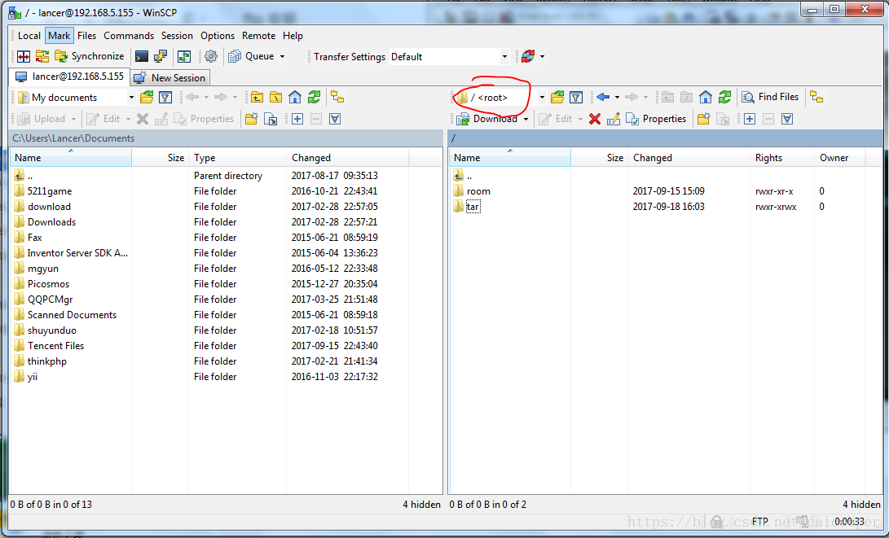
Task: Open remote directory folder icon
Action: [x=557, y=98]
